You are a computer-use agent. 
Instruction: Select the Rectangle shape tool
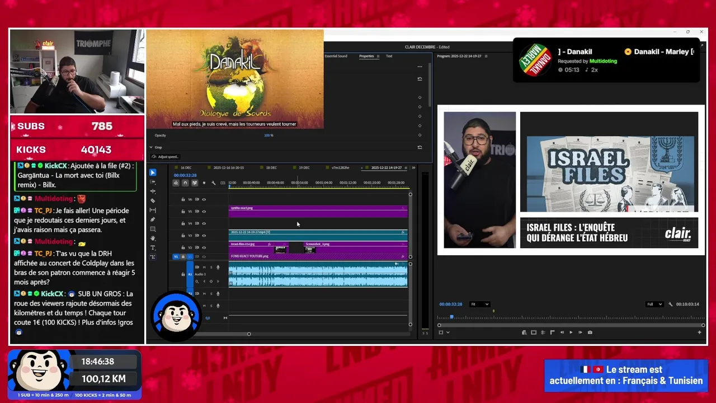[153, 229]
